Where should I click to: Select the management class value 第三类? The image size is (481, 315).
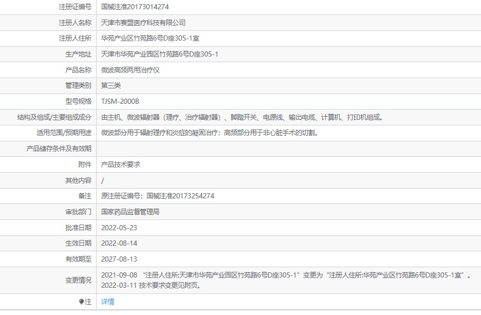point(111,86)
